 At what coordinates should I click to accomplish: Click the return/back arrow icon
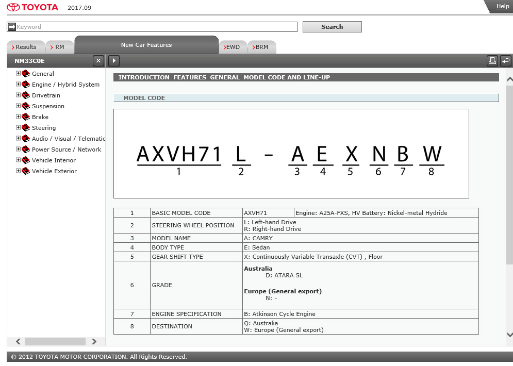(505, 61)
